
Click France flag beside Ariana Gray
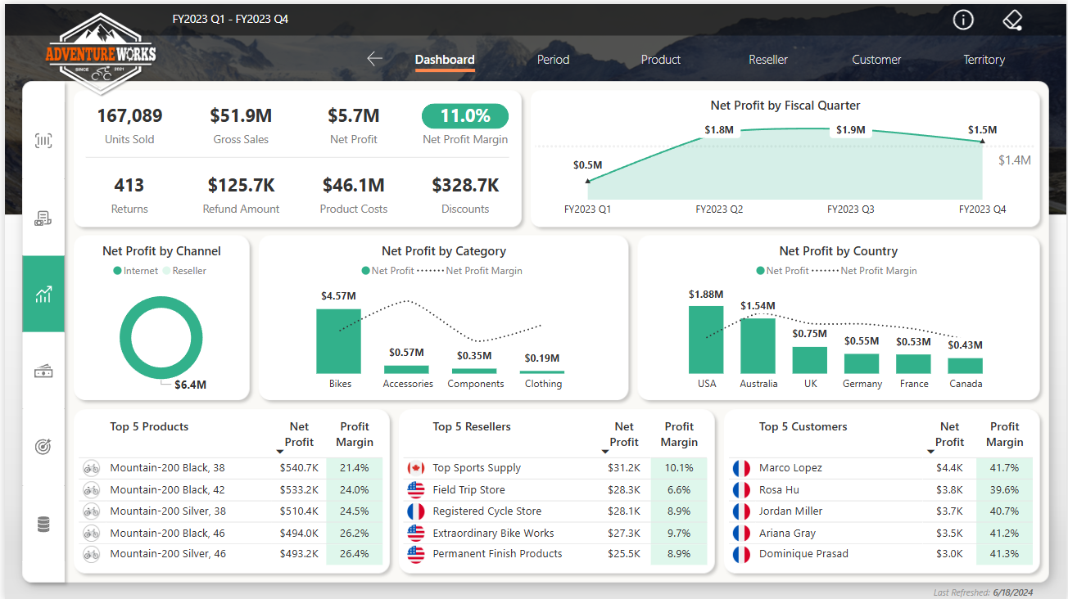(741, 533)
